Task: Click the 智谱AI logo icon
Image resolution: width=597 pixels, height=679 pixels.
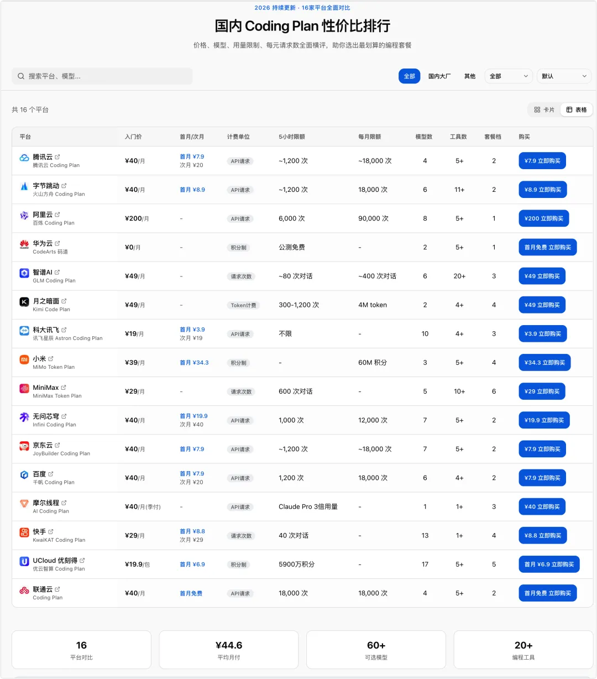Action: 24,273
